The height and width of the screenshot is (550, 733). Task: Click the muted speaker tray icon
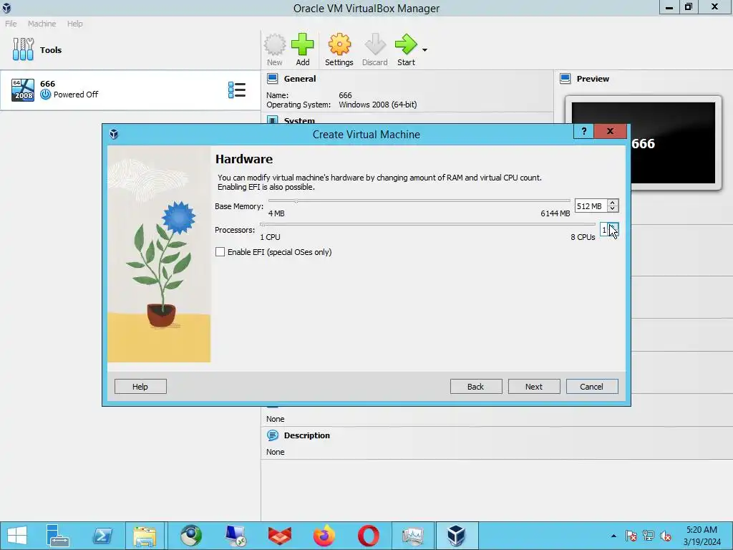point(666,536)
